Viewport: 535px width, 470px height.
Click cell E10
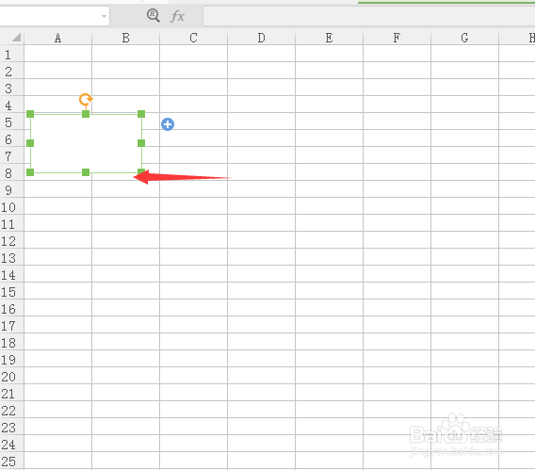coord(329,206)
